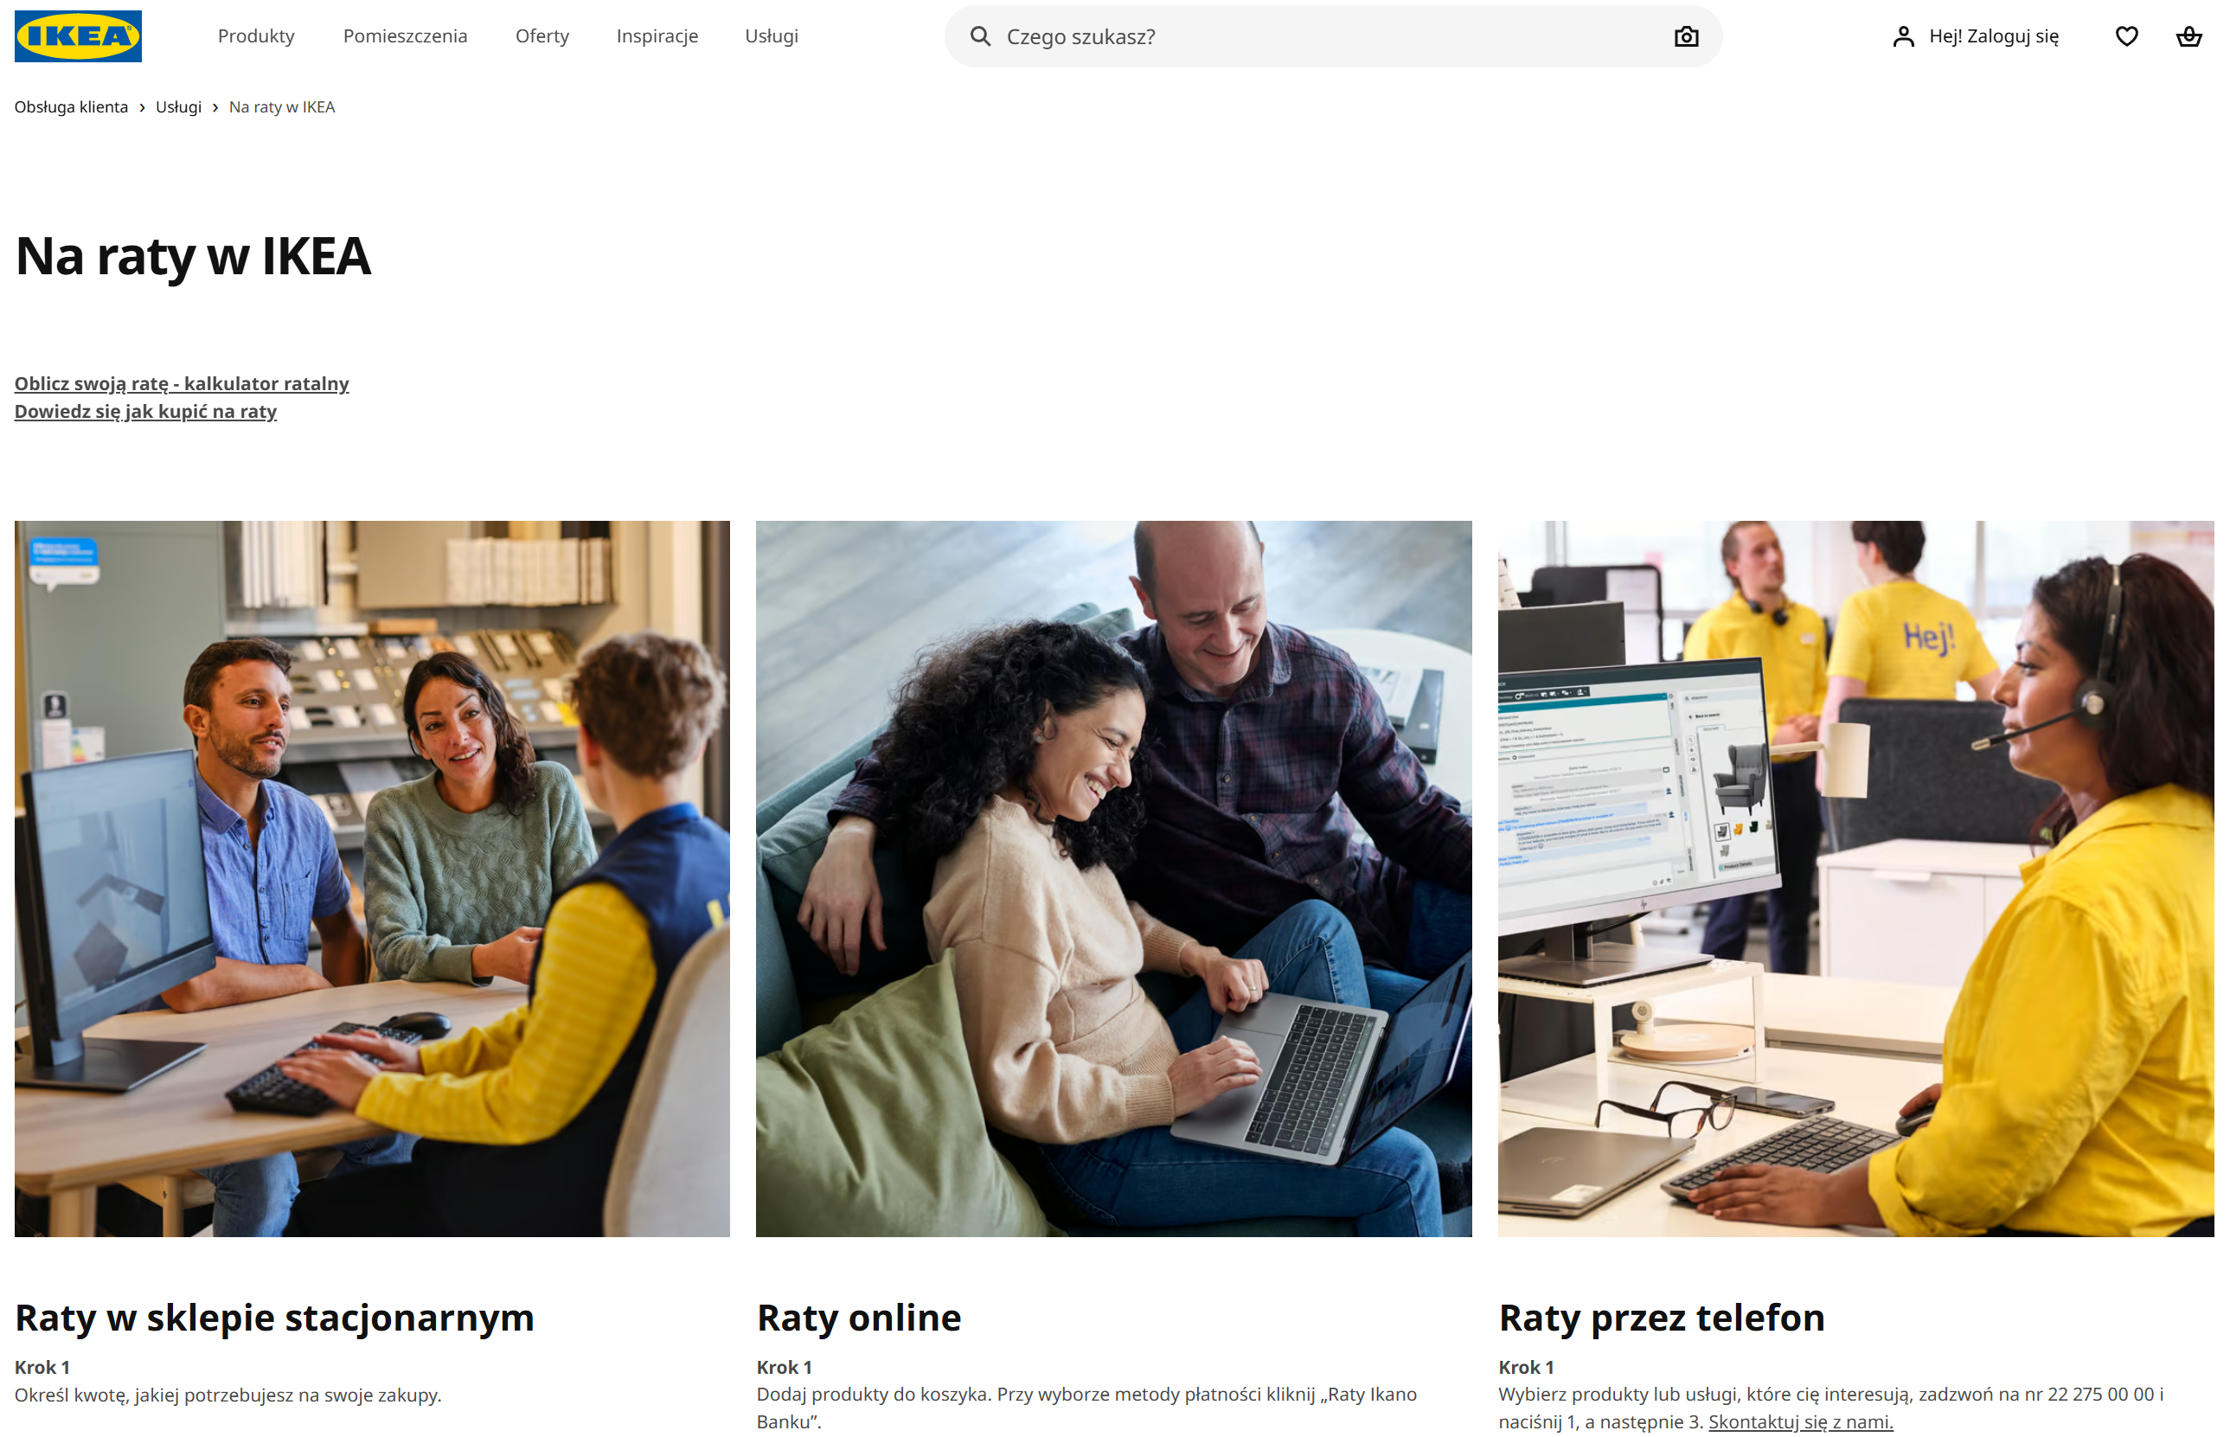This screenshot has height=1437, width=2230.
Task: Select the Oferty menu item
Action: pyautogui.click(x=542, y=35)
